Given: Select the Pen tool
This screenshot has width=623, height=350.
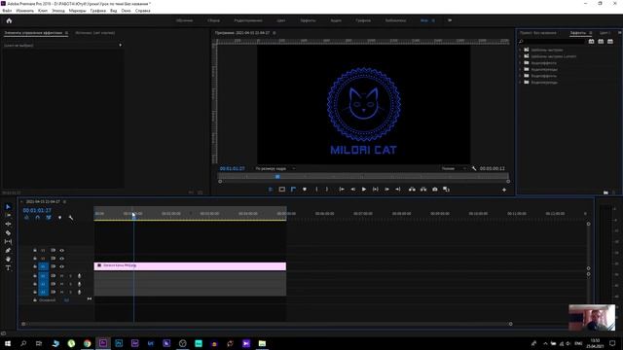Looking at the screenshot, I should click(8, 251).
